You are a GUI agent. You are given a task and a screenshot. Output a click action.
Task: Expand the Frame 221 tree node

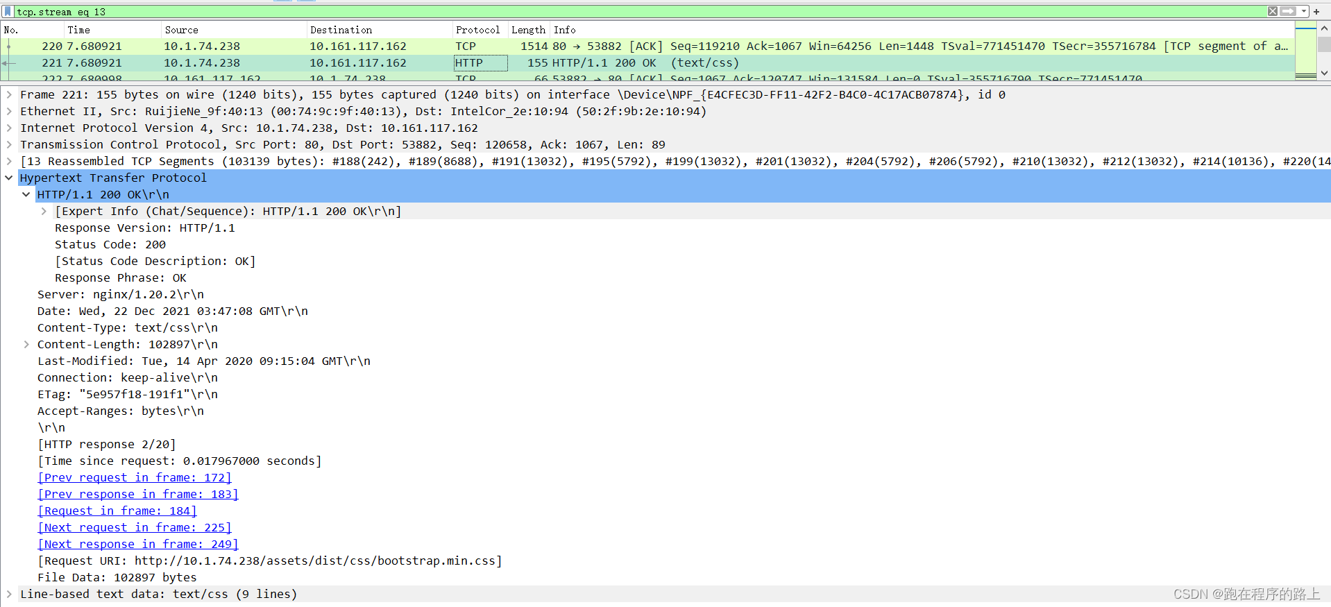click(x=9, y=95)
